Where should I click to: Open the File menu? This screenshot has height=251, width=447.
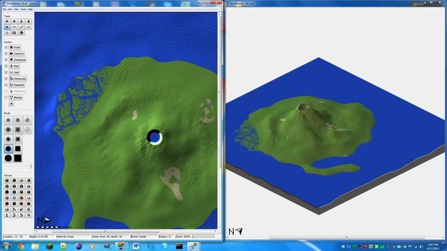click(x=4, y=9)
